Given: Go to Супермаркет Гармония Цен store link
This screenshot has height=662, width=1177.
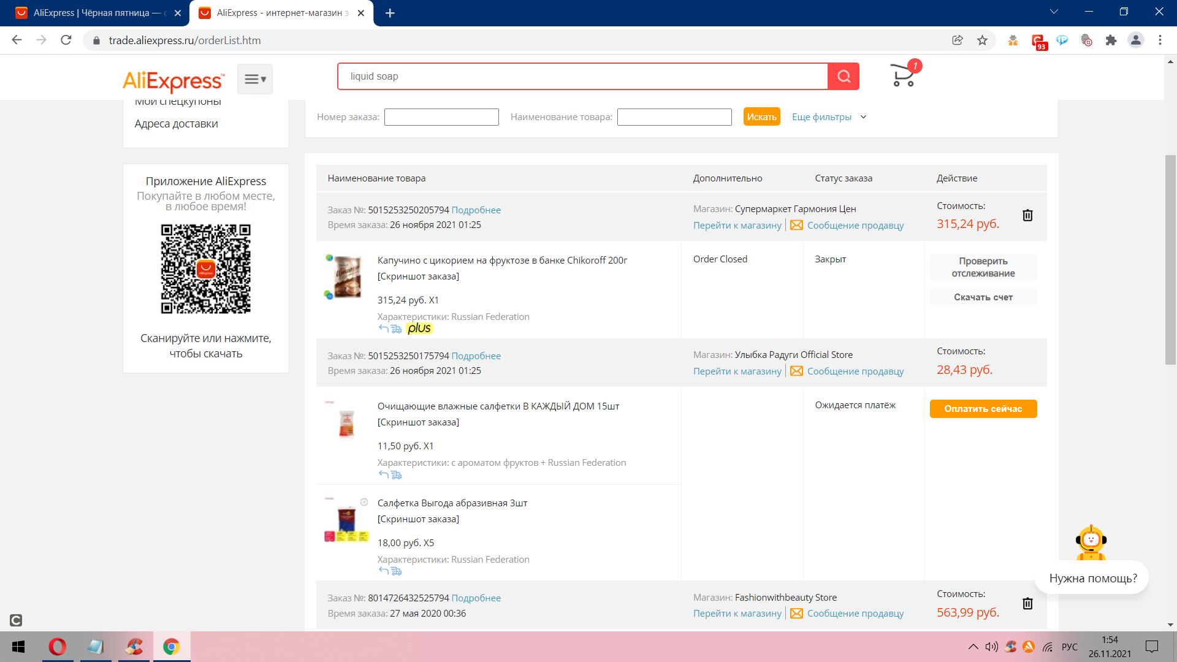Looking at the screenshot, I should click(737, 226).
